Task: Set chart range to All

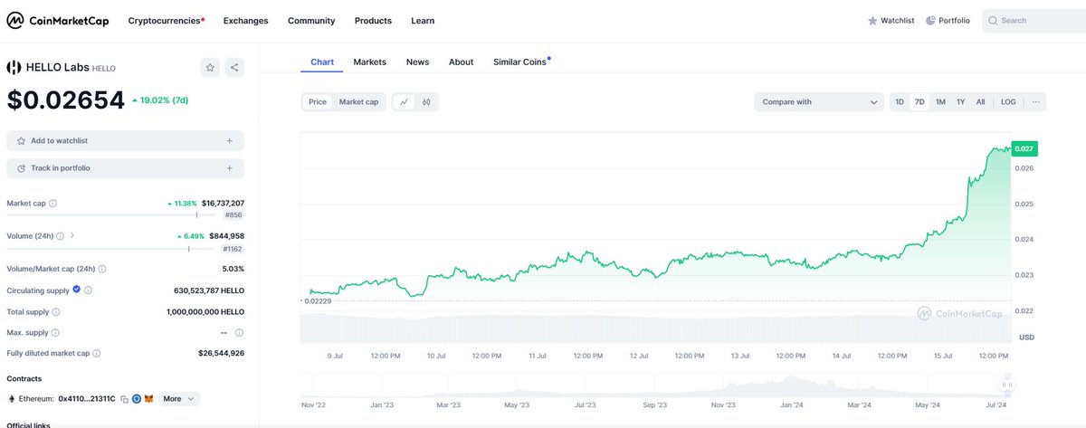Action: 980,102
